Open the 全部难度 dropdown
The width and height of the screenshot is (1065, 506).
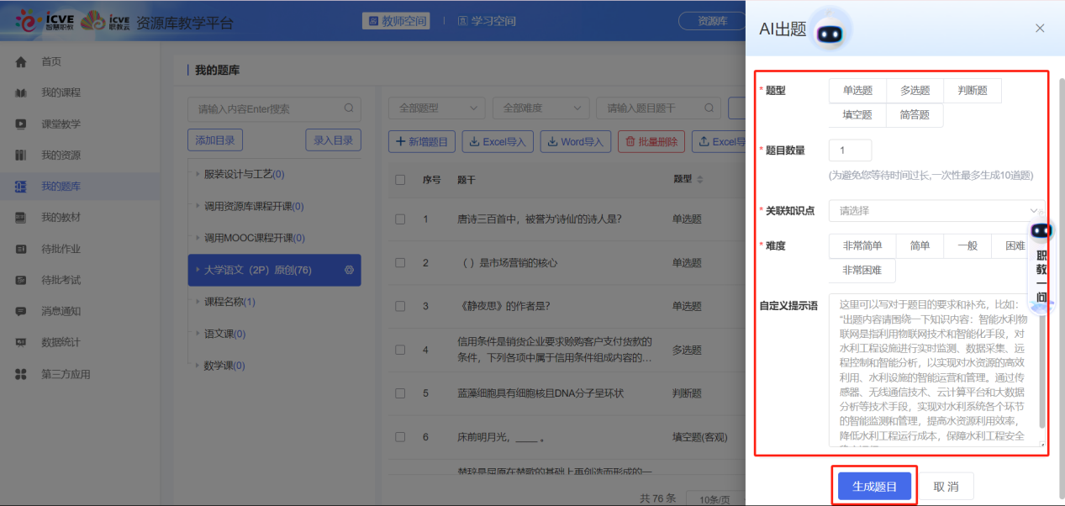[540, 108]
